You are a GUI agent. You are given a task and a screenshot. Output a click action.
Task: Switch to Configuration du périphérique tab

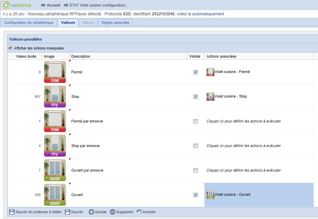(x=29, y=23)
